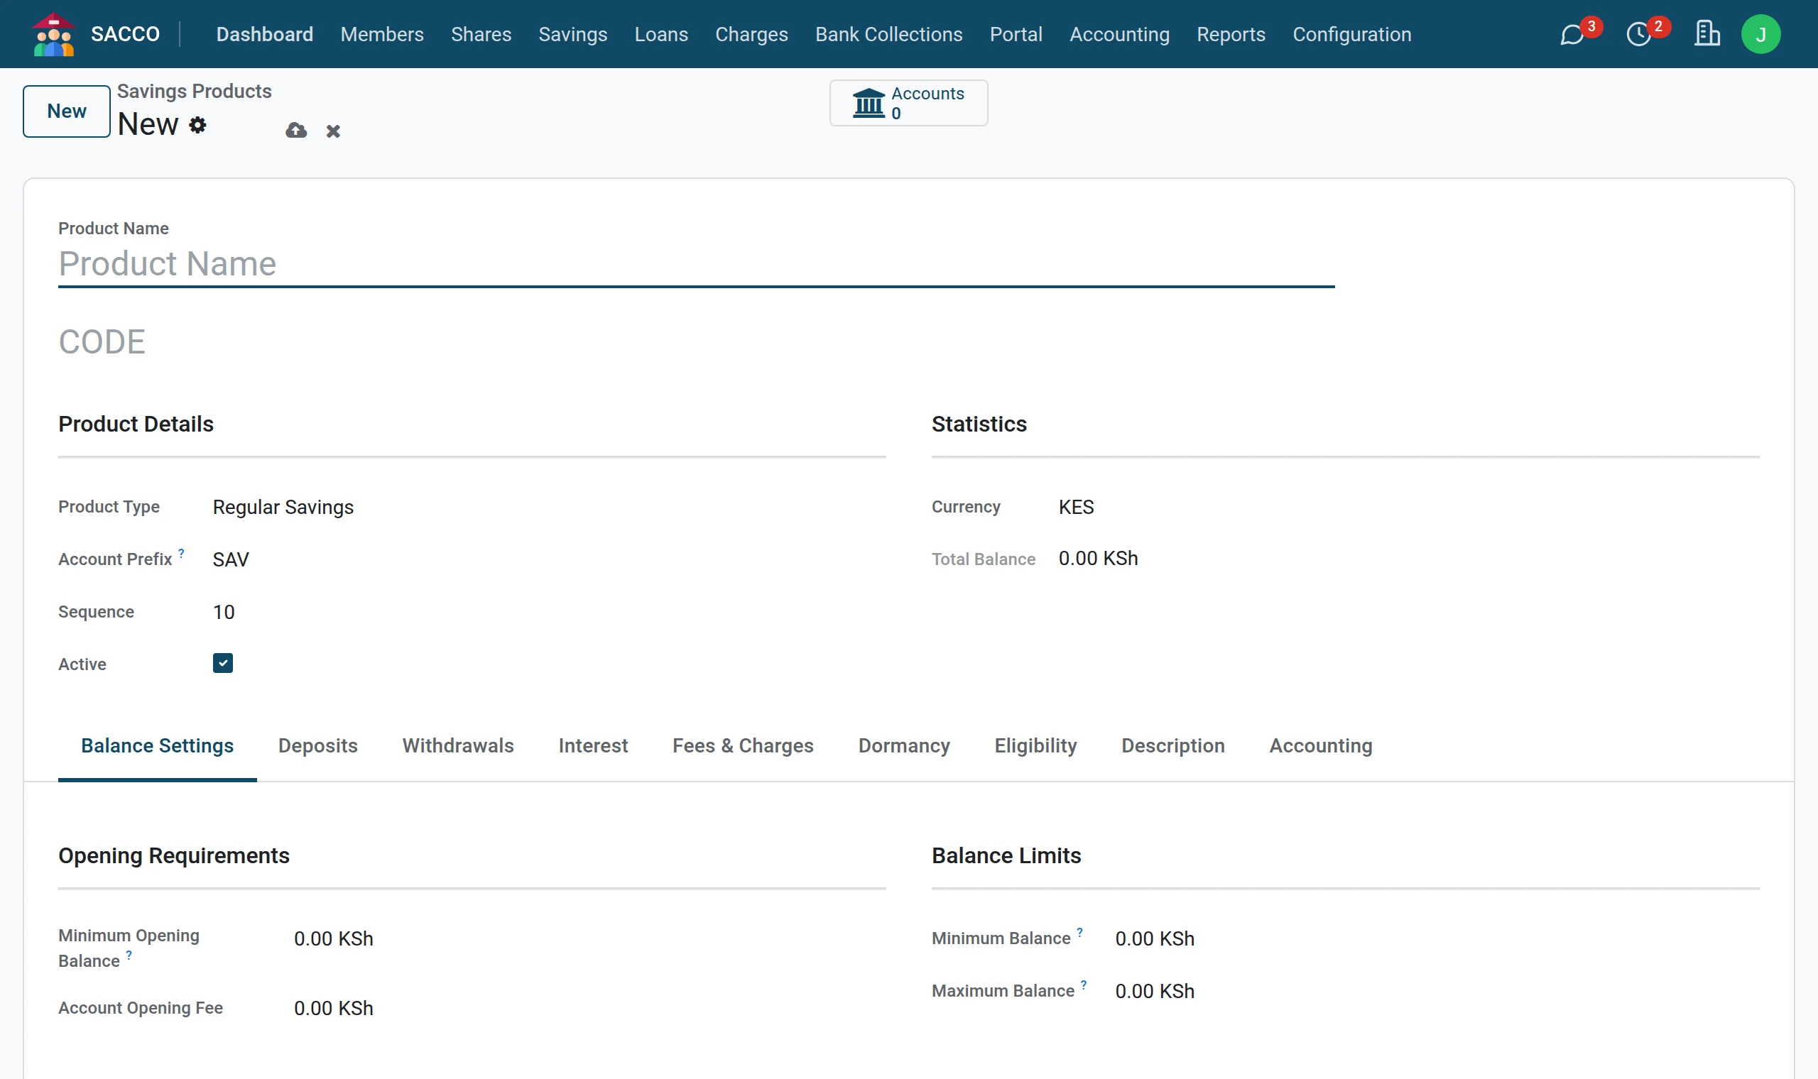The height and width of the screenshot is (1079, 1818).
Task: Click the SACCO app logo icon
Action: (53, 34)
